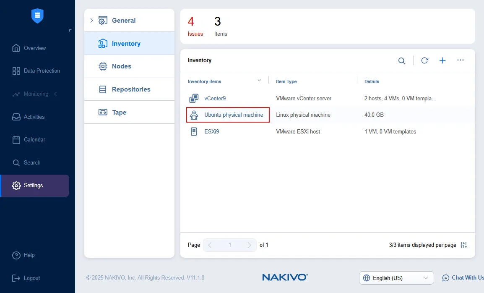Select Settings in the sidebar
Image resolution: width=484 pixels, height=293 pixels.
click(35, 186)
